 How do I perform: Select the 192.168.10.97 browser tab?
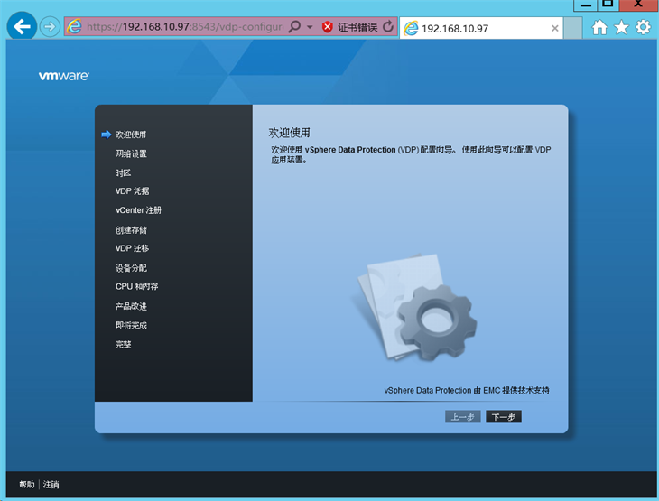(x=481, y=28)
